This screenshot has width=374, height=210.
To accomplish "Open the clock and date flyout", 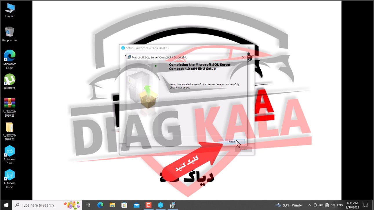I will point(352,205).
